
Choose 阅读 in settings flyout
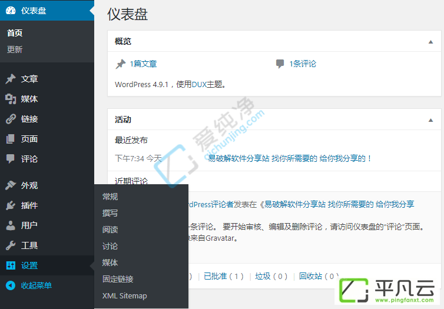pyautogui.click(x=110, y=229)
